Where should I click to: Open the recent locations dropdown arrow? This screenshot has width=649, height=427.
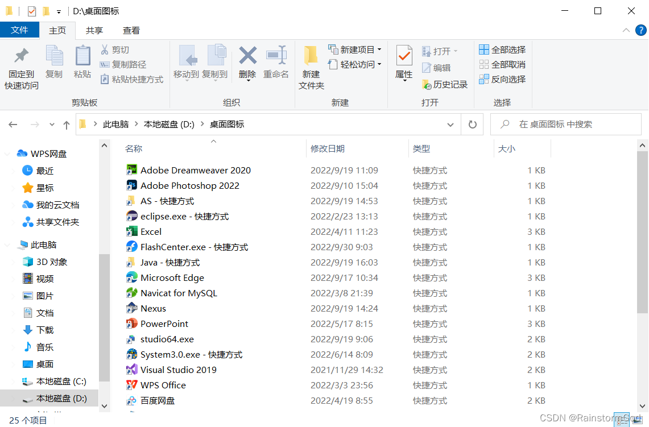pyautogui.click(x=52, y=125)
